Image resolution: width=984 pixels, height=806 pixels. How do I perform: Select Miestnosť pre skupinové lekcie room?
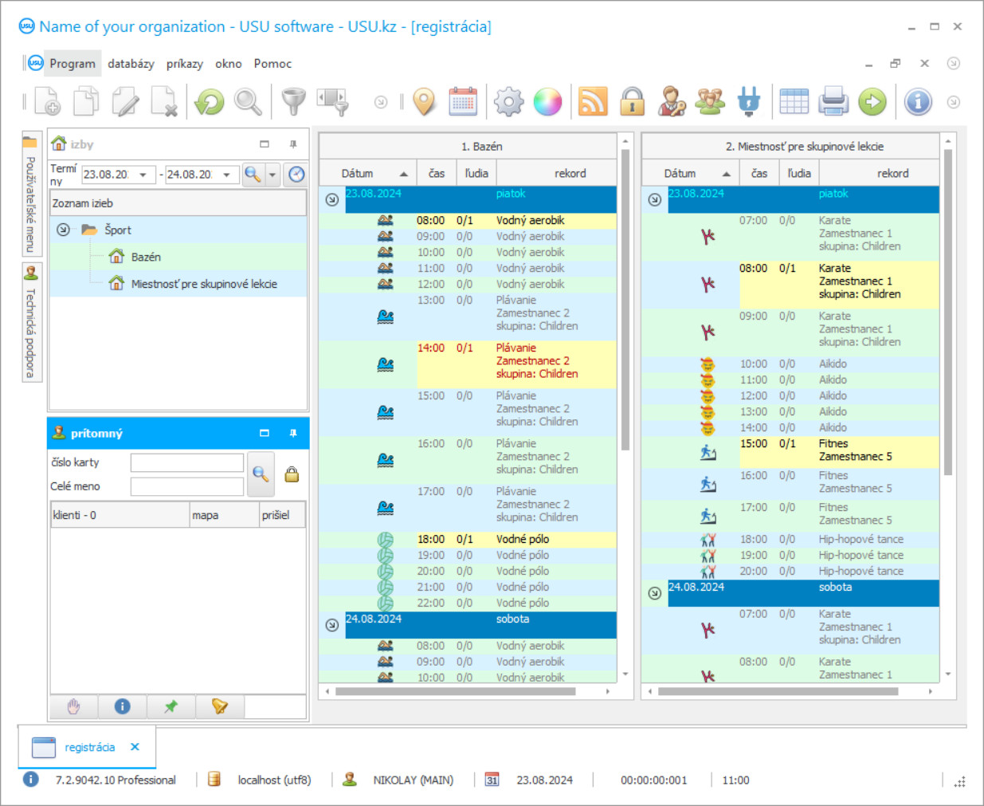point(203,284)
